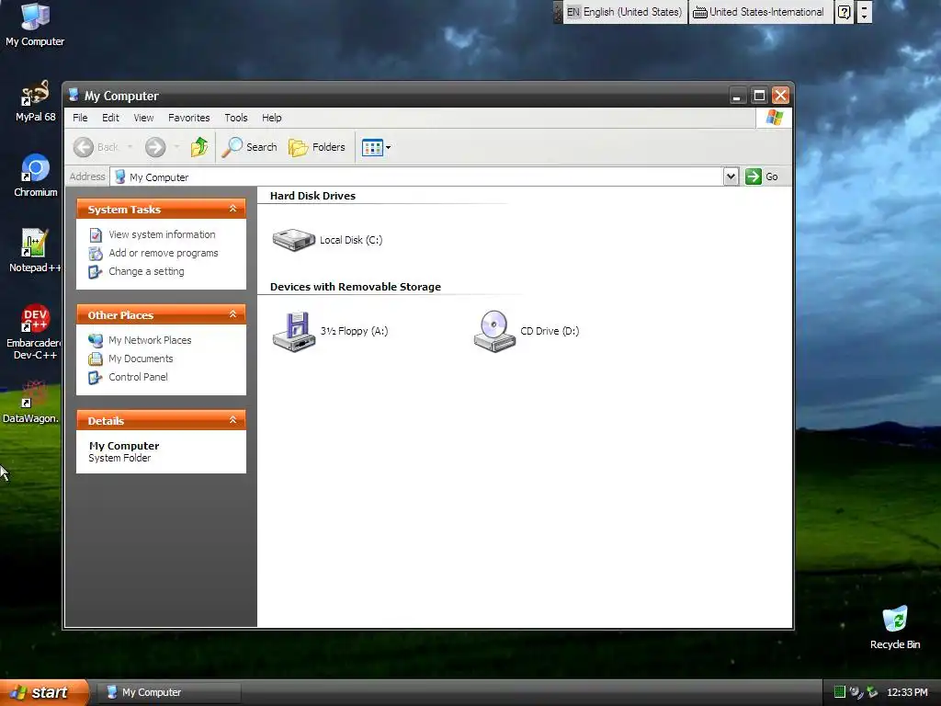This screenshot has width=941, height=706.
Task: Maximize the My Computer window
Action: (758, 96)
